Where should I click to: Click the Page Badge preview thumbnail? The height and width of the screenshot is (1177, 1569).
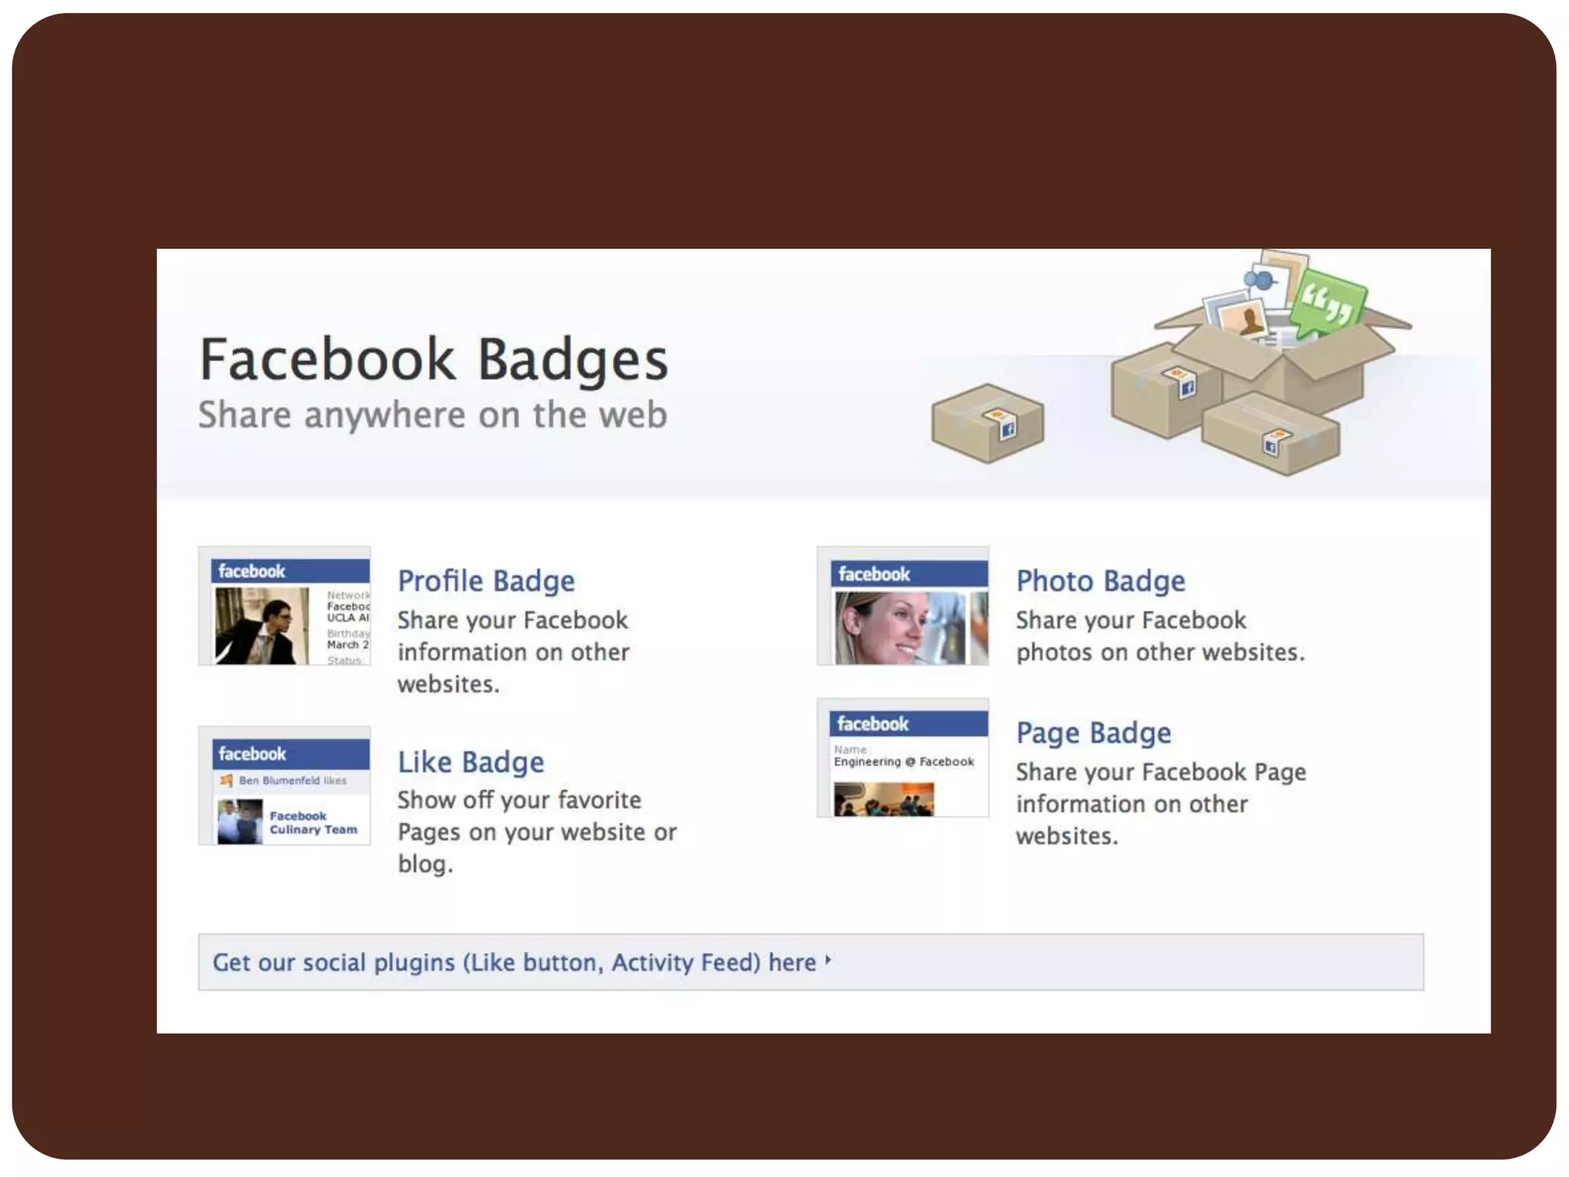[902, 757]
